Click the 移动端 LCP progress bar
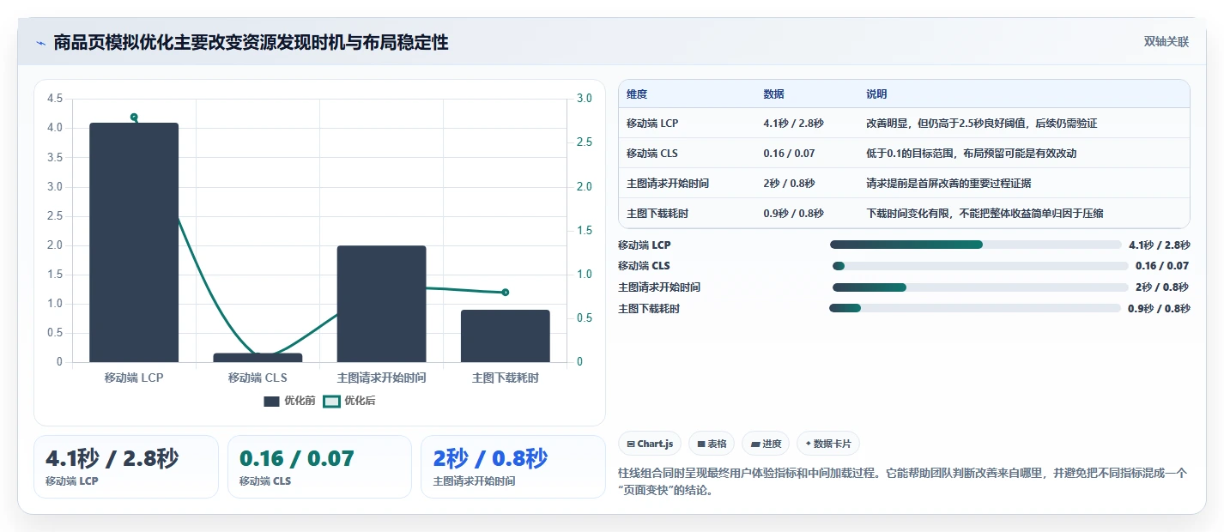1224x532 pixels. [976, 245]
